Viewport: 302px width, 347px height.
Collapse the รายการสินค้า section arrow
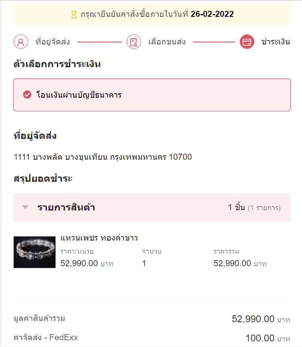[x=26, y=207]
